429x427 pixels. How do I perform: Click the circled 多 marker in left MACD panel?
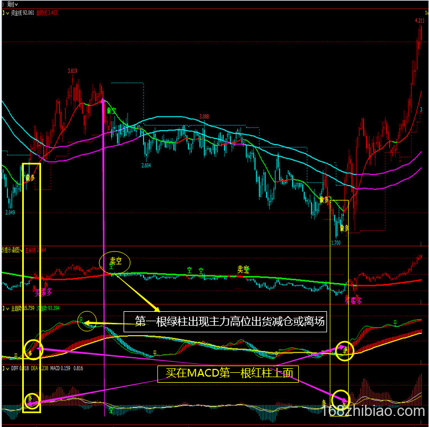32,400
